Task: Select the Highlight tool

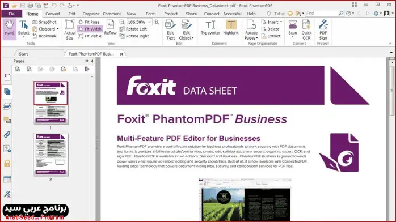Action: pos(230,28)
